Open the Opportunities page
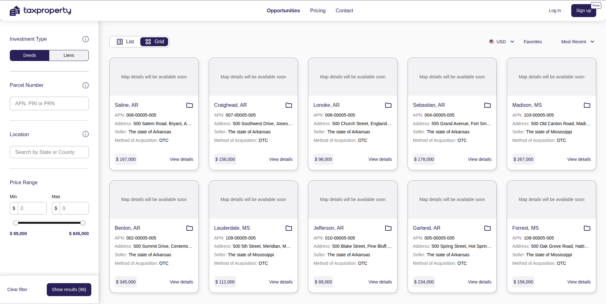The height and width of the screenshot is (304, 606). point(283,10)
